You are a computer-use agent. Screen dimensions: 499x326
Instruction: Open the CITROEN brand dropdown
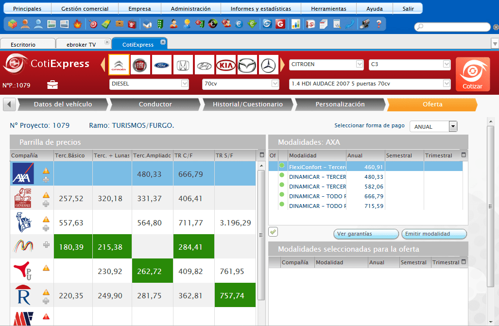pos(360,64)
